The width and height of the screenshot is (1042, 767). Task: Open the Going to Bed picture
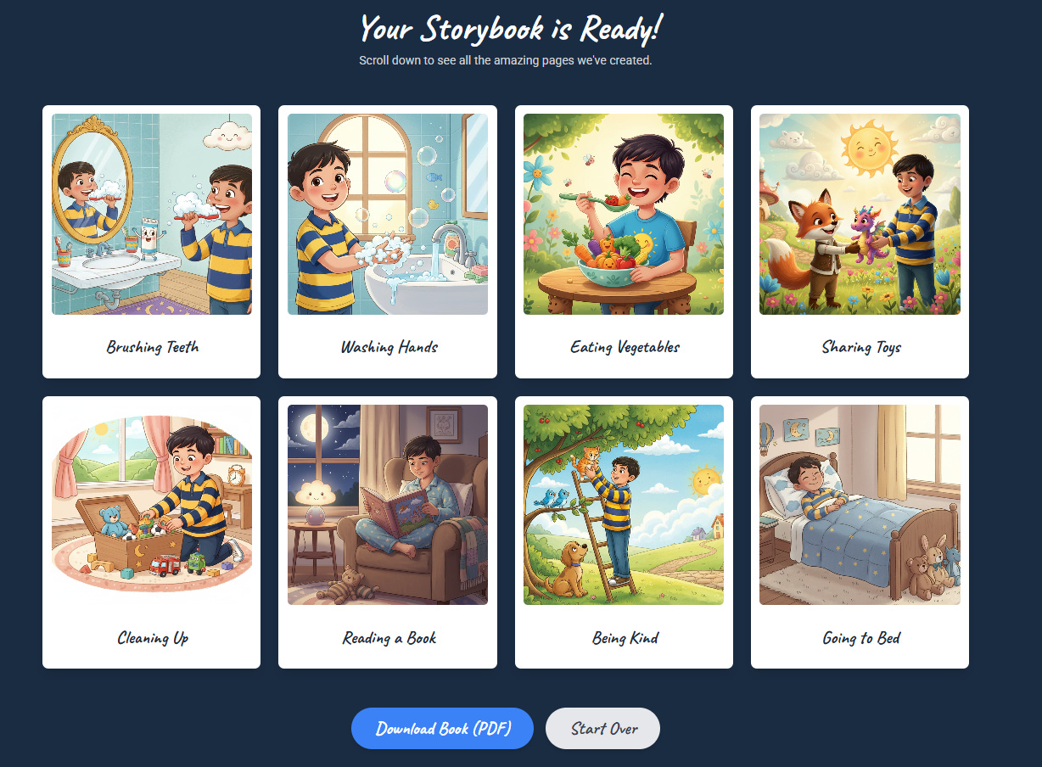pyautogui.click(x=860, y=505)
